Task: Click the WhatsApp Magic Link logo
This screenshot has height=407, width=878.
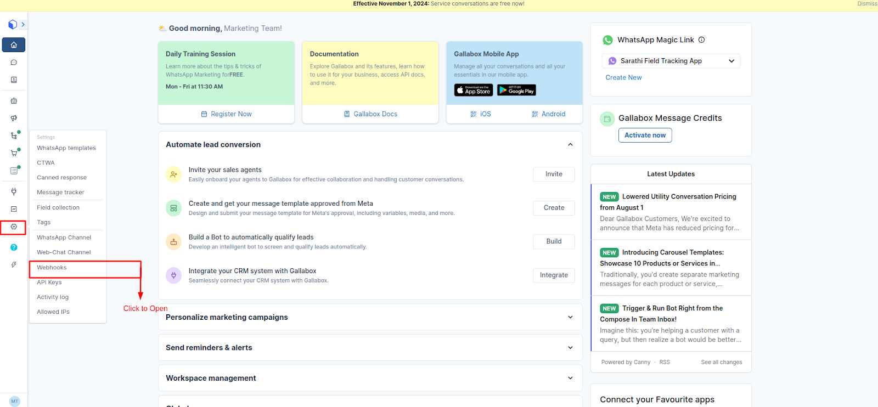Action: coord(607,40)
